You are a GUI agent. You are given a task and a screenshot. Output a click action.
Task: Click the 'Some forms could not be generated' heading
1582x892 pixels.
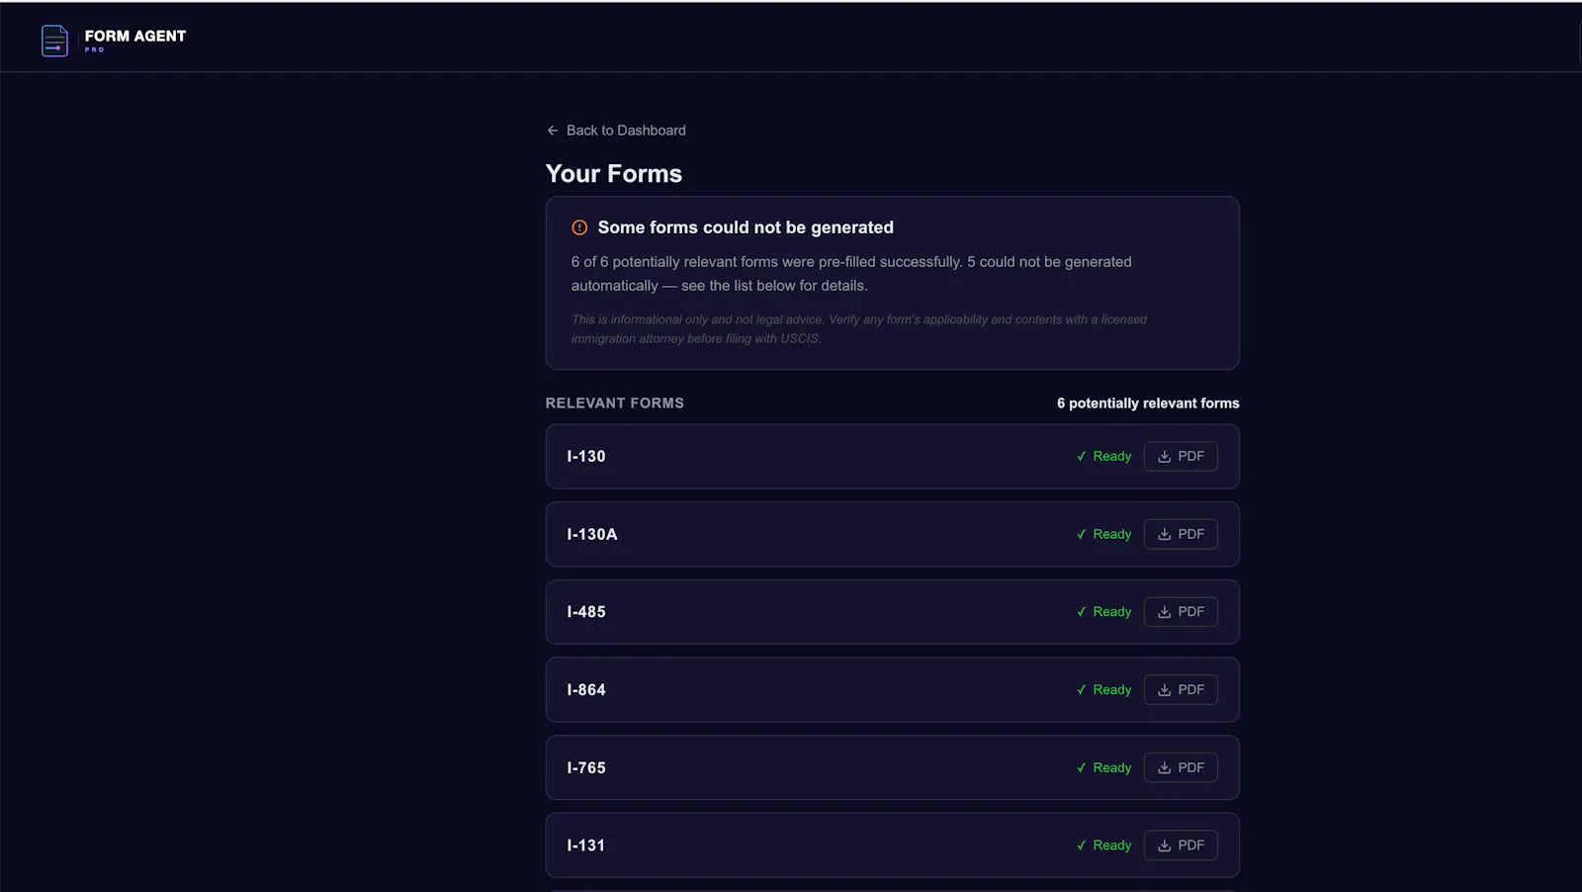click(746, 227)
